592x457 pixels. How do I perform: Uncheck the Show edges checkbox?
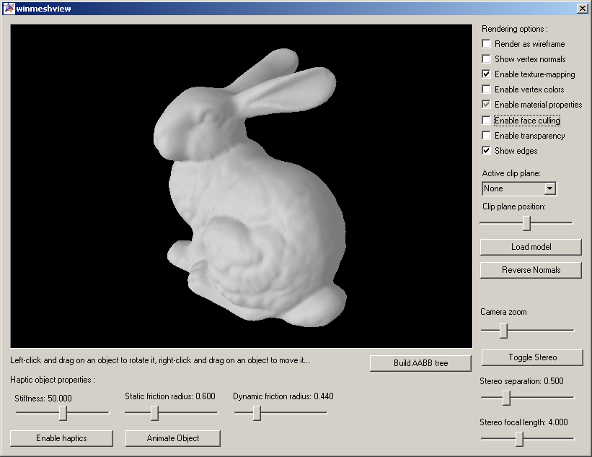click(x=487, y=151)
